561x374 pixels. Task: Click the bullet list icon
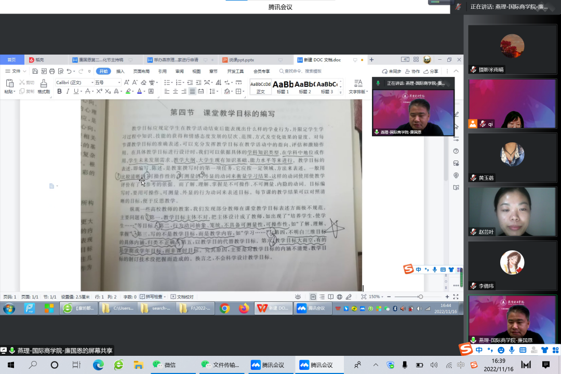pyautogui.click(x=167, y=83)
